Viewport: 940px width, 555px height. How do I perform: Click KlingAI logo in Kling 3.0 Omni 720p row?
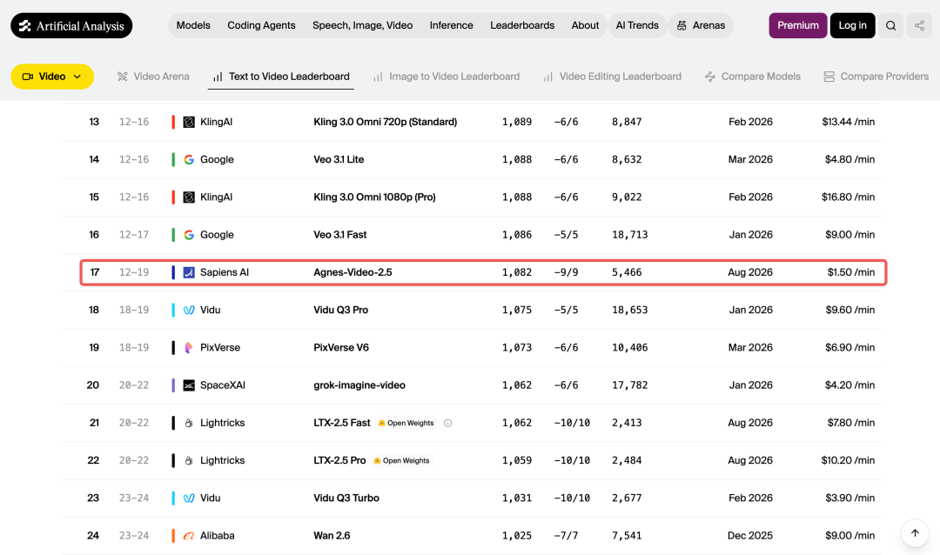coord(189,123)
